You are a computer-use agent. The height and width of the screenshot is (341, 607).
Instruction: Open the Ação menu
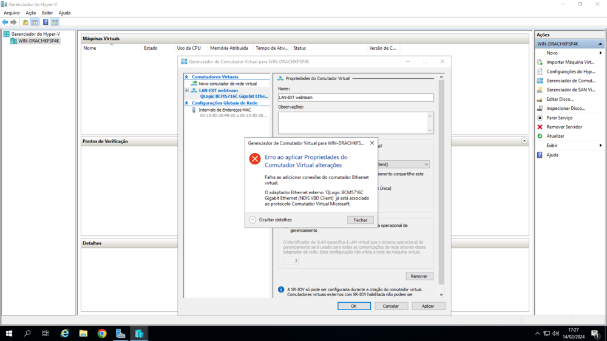tap(30, 13)
